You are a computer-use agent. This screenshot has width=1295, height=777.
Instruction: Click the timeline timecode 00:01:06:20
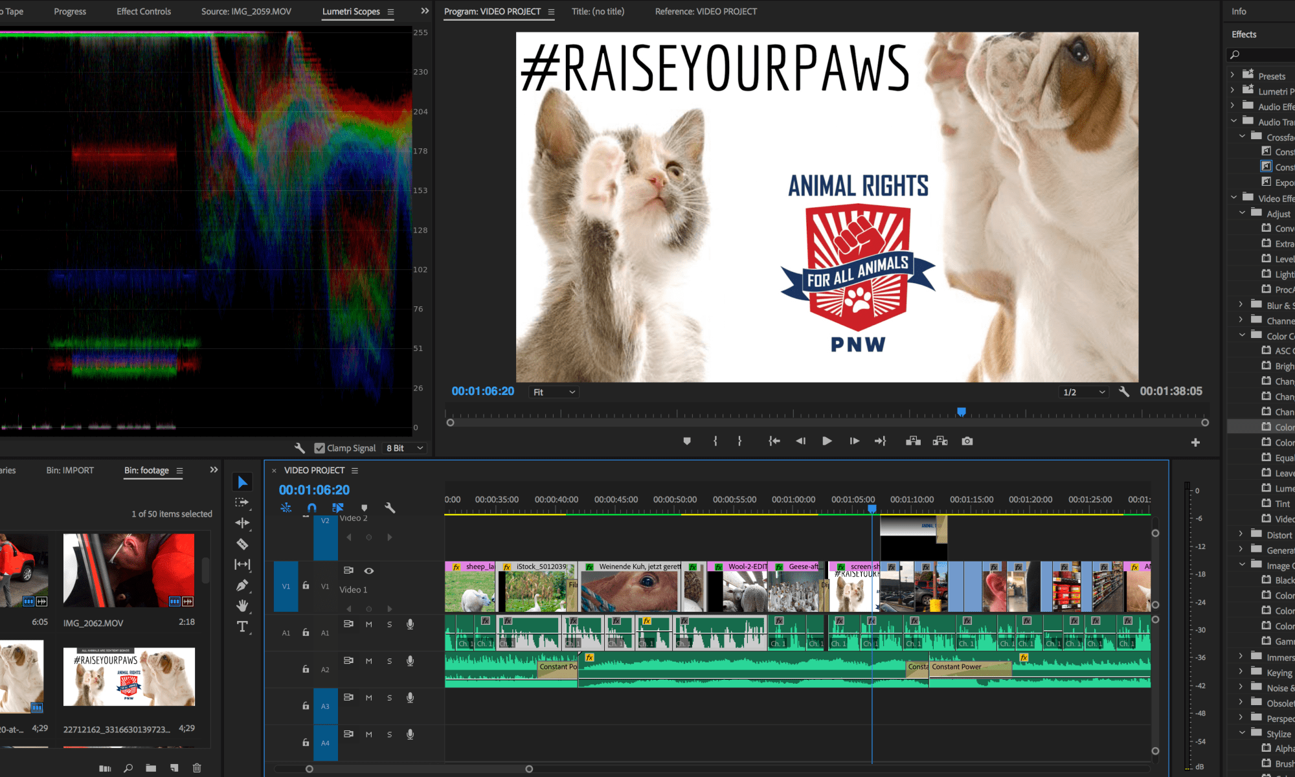[314, 490]
